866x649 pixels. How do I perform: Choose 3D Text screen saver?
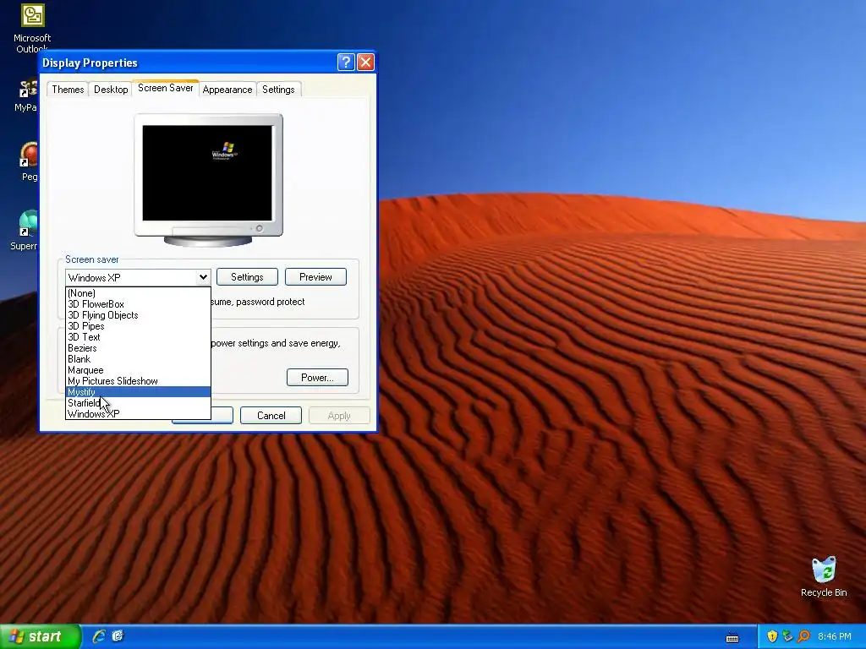[x=138, y=337]
